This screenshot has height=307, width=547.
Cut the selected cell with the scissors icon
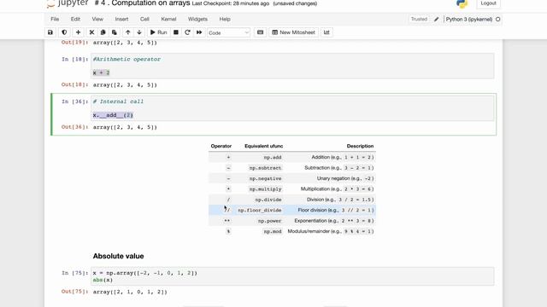[x=91, y=32]
